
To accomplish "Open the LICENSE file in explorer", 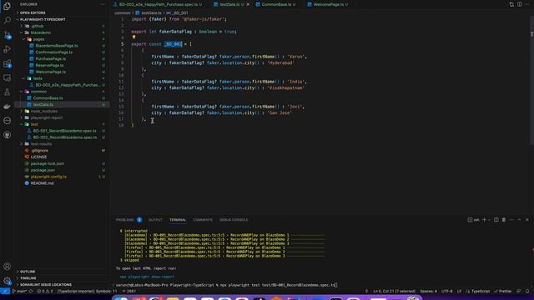I will pos(38,157).
